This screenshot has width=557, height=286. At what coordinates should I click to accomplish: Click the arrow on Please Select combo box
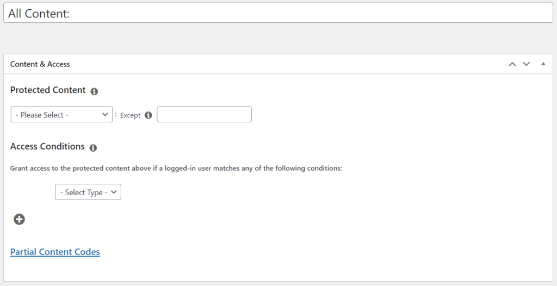pyautogui.click(x=105, y=114)
